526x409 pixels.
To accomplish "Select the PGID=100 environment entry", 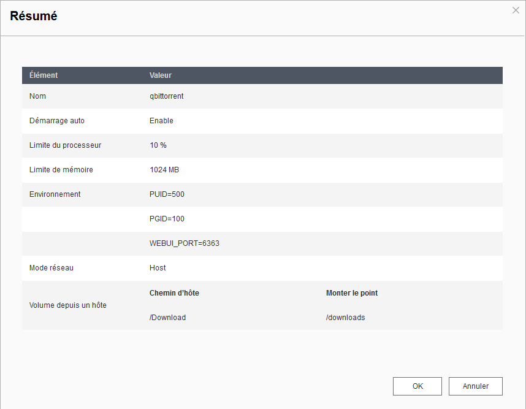I will click(167, 219).
